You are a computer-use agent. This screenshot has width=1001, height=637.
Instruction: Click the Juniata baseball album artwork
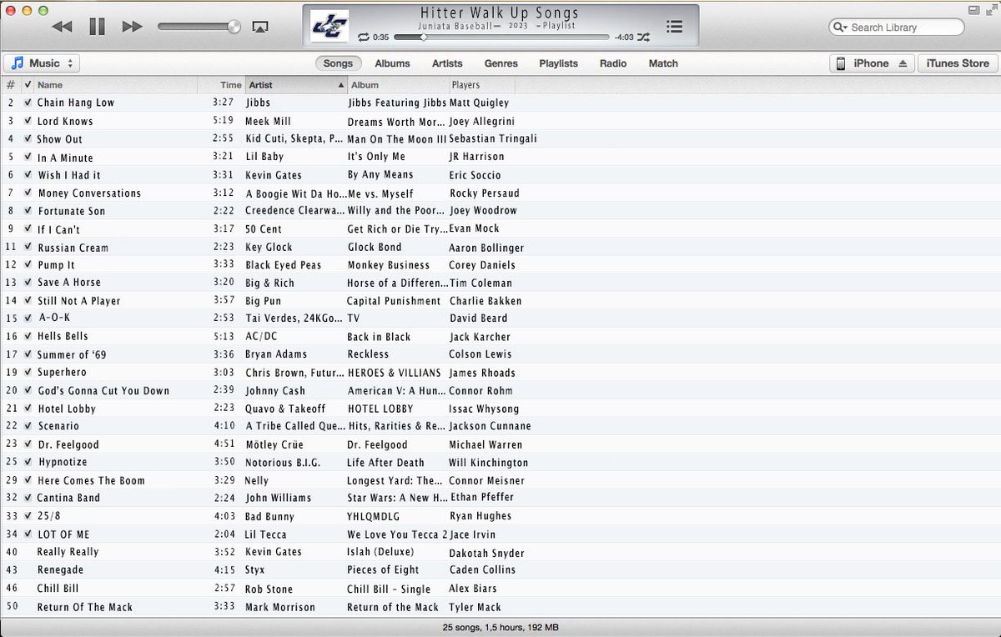329,26
